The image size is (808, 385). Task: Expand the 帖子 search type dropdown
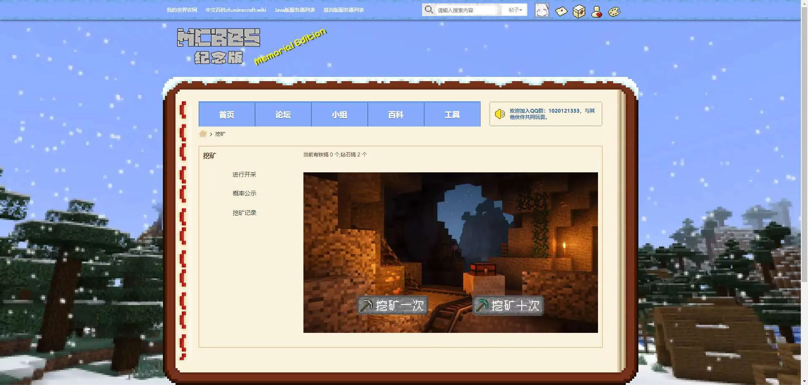click(x=515, y=10)
